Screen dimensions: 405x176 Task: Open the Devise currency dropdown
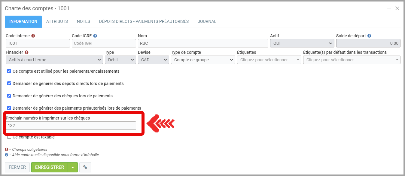click(154, 60)
